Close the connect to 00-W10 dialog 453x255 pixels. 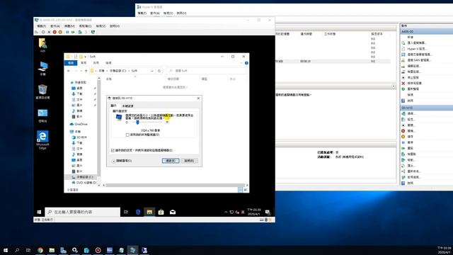click(198, 98)
